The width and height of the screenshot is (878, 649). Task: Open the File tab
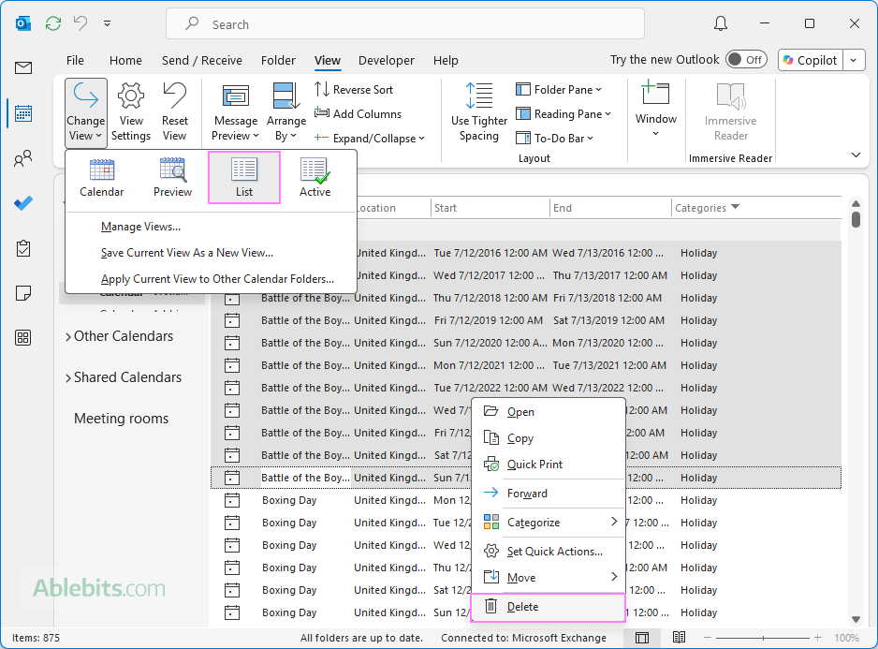pos(75,60)
